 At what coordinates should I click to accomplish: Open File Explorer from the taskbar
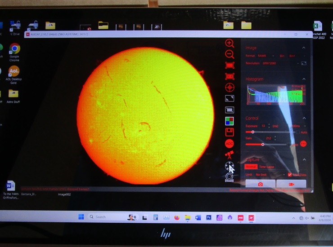(x=188, y=217)
